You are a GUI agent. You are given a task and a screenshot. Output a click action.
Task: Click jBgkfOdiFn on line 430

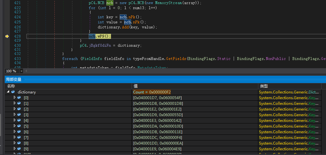pos(100,45)
